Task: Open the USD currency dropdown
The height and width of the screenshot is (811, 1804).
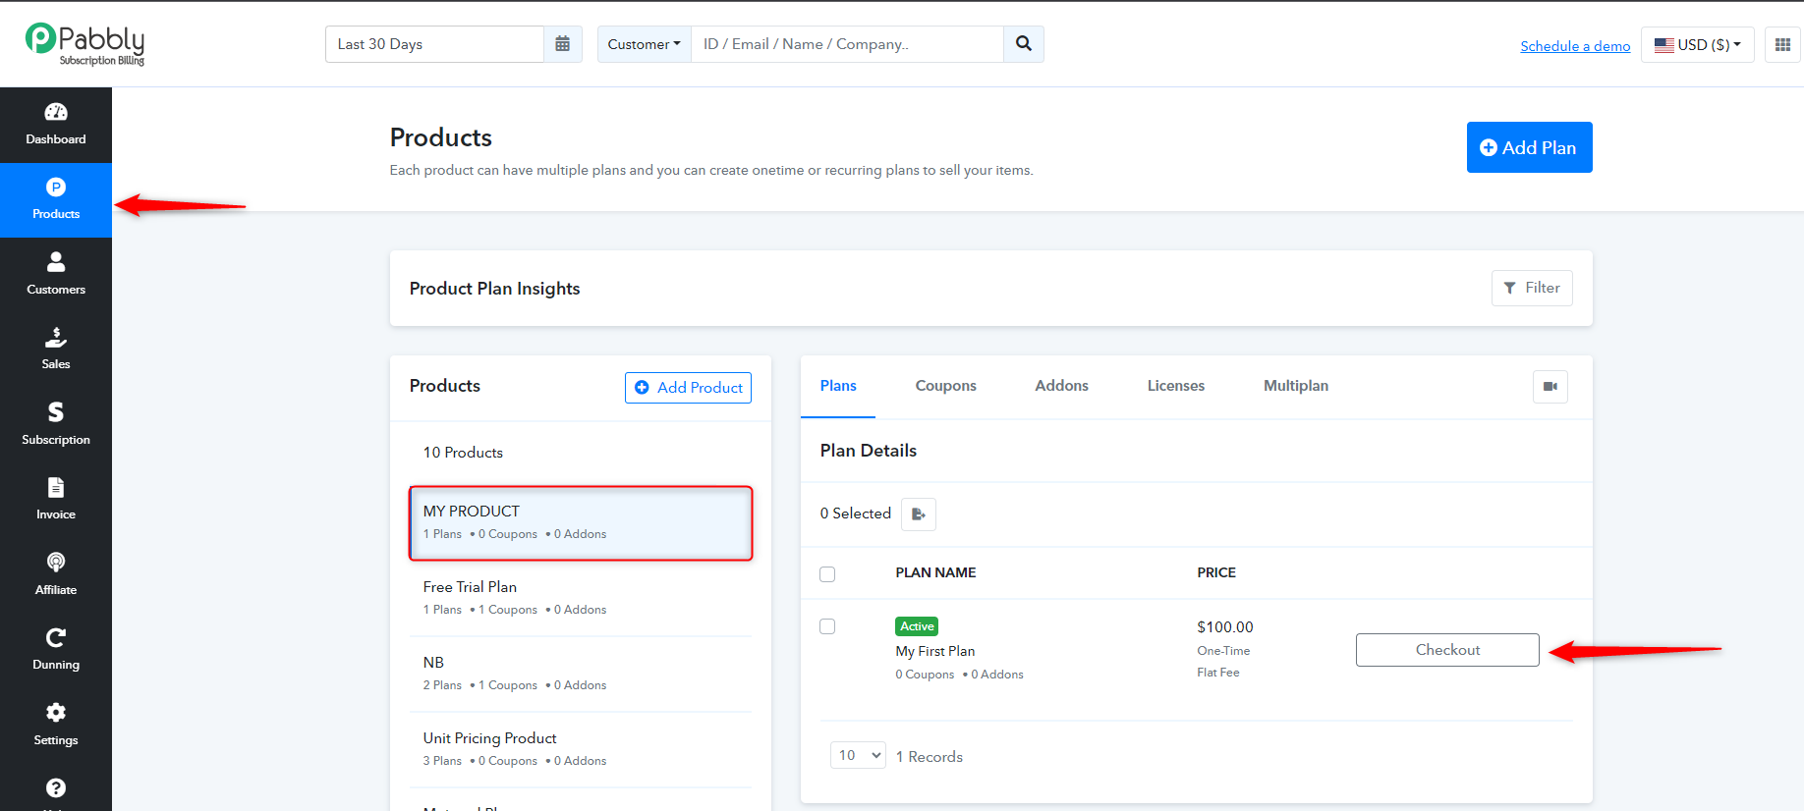Action: 1698,44
